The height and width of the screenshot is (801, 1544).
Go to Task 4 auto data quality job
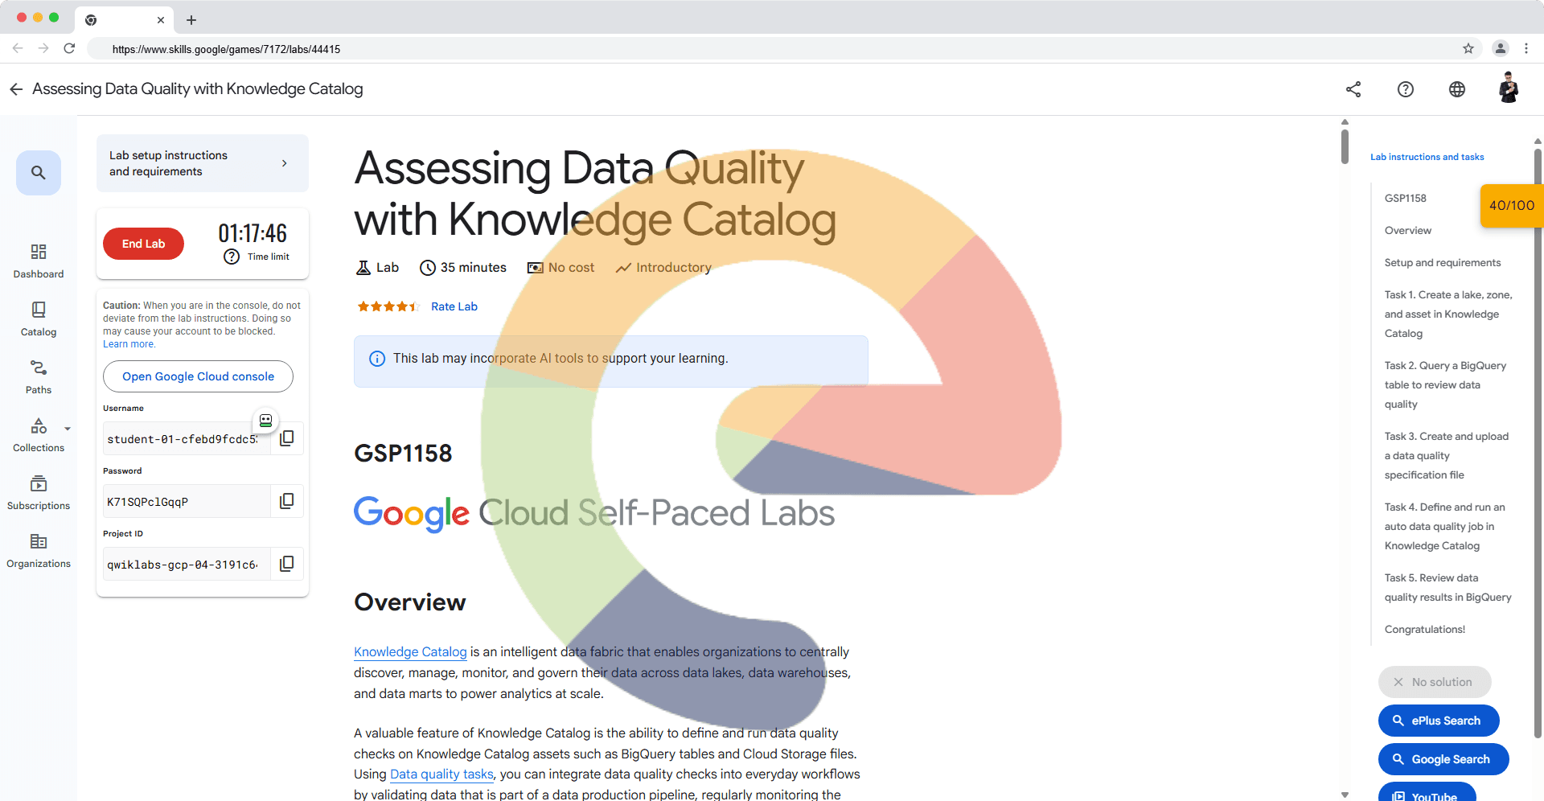coord(1444,527)
